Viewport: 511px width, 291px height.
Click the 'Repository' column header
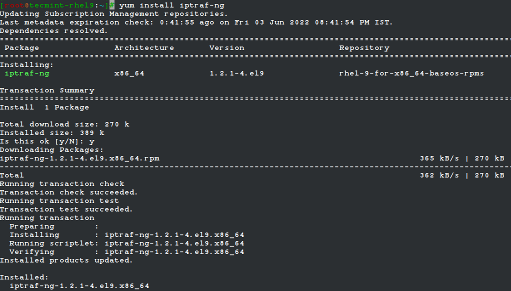point(364,48)
